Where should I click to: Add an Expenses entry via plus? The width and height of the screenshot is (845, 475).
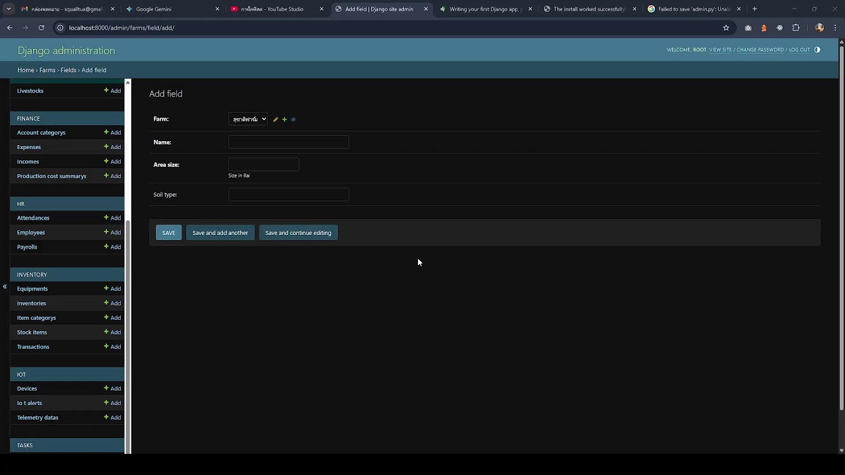112,147
